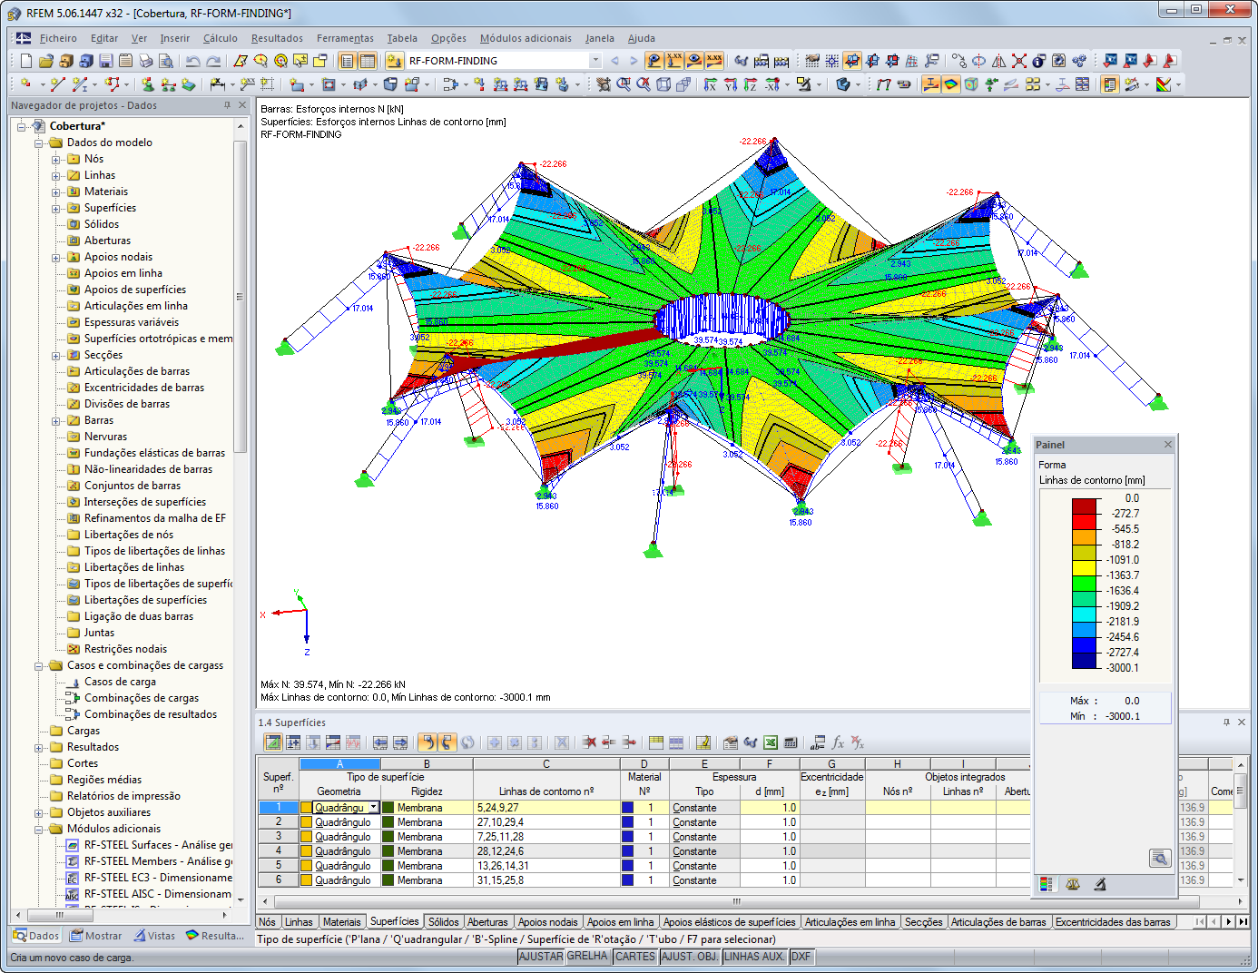Open the Cálculo menu
Image resolution: width=1258 pixels, height=973 pixels.
(221, 38)
